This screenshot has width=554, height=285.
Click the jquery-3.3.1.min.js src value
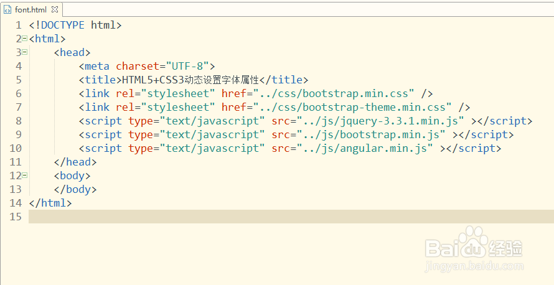380,121
